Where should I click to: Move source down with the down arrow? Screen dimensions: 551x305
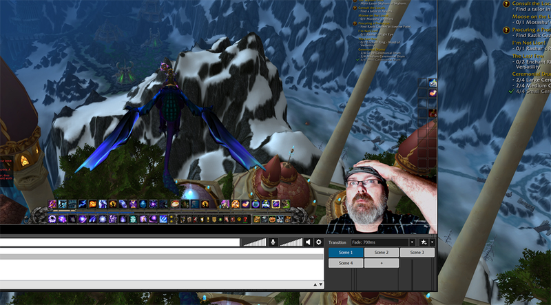click(320, 284)
